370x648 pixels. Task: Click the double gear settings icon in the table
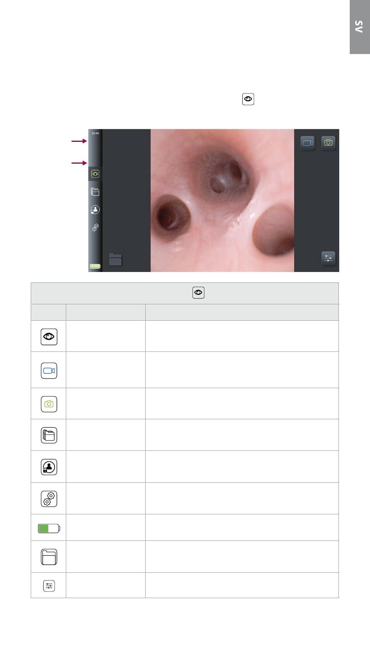[x=49, y=498]
